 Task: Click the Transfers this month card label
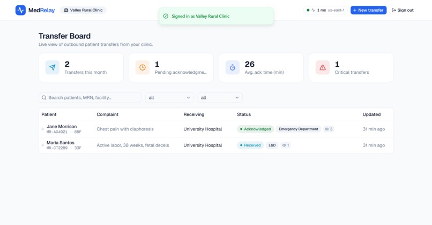pos(85,72)
